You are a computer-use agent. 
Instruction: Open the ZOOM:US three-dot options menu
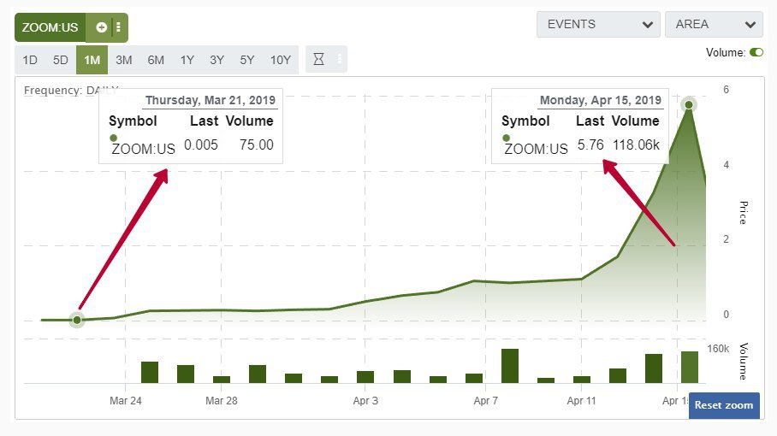(x=118, y=27)
